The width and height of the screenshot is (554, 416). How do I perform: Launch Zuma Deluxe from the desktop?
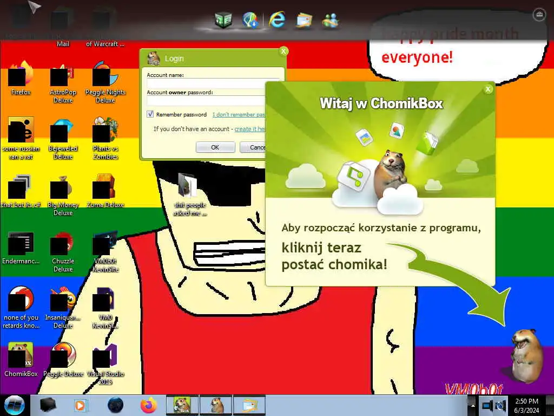(105, 191)
